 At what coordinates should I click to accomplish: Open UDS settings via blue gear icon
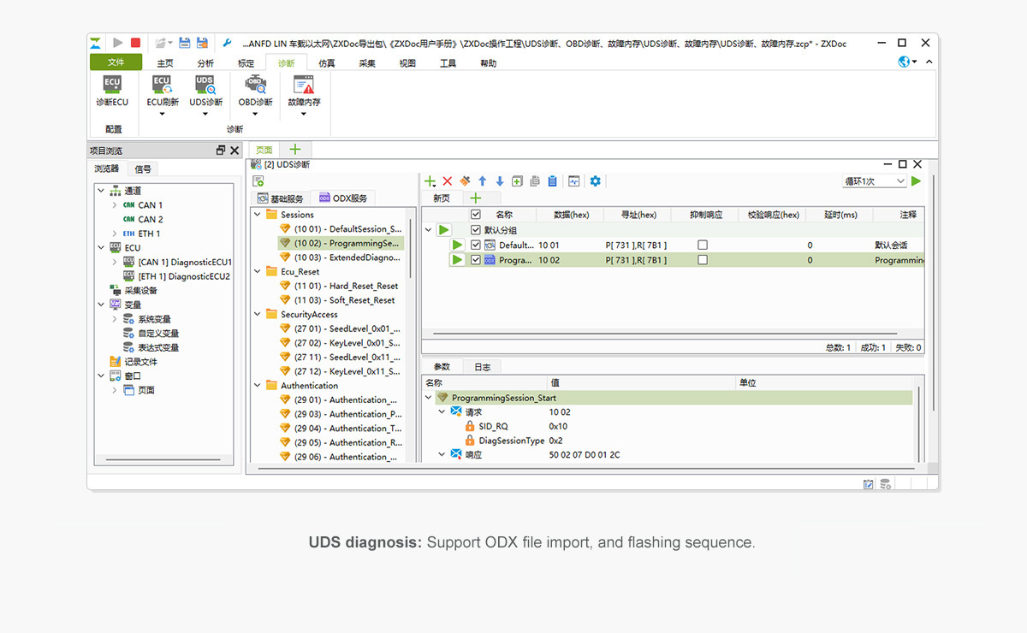[596, 181]
